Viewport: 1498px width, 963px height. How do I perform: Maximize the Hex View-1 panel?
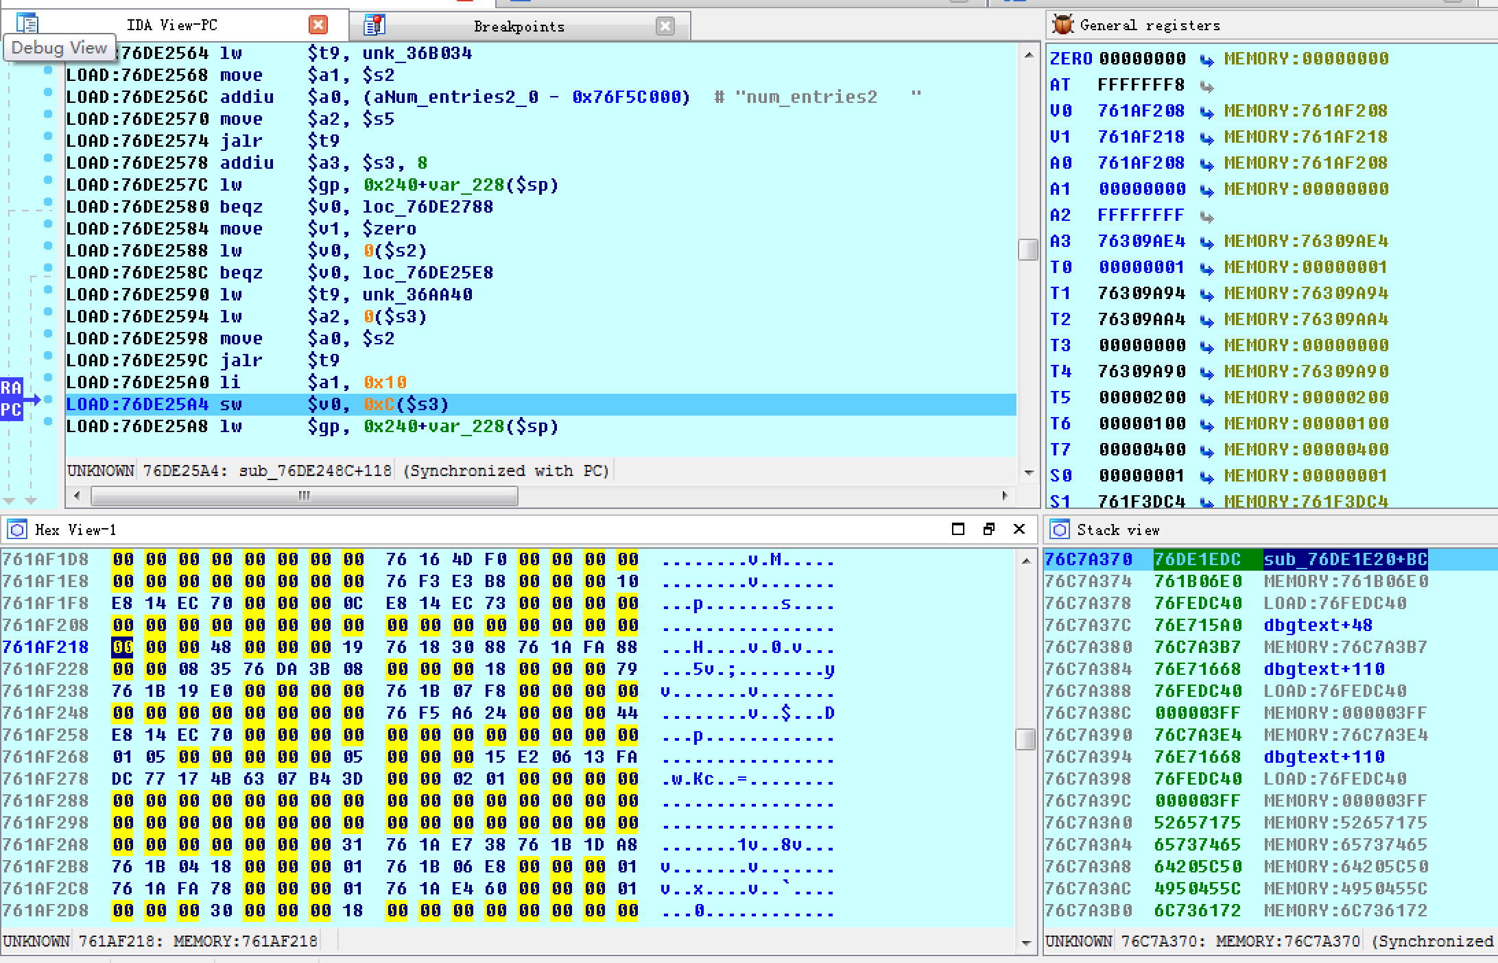(x=958, y=529)
